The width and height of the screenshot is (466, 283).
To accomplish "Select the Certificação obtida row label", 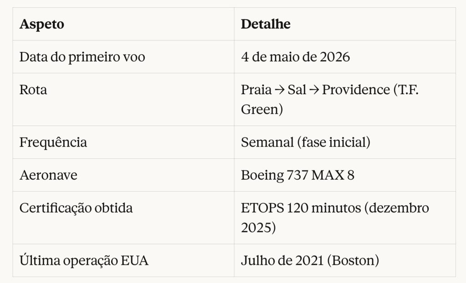I will point(76,208).
